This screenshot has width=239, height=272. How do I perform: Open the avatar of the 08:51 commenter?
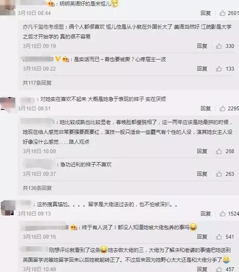pos(8,105)
